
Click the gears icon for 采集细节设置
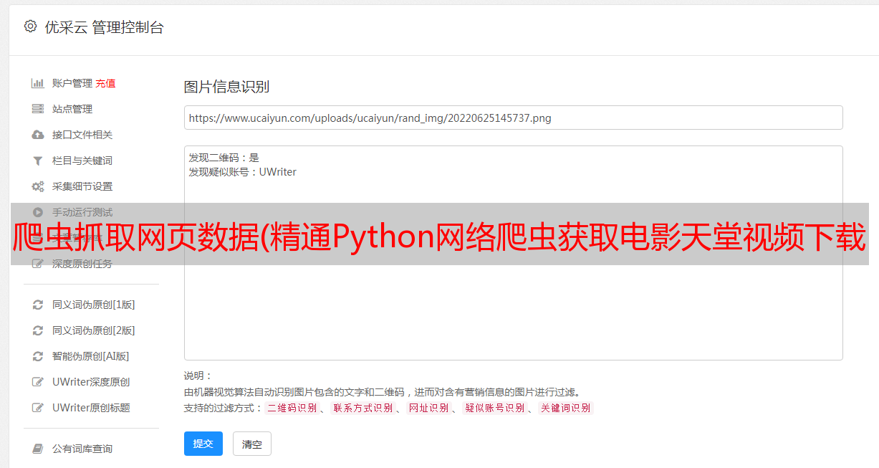pyautogui.click(x=38, y=186)
